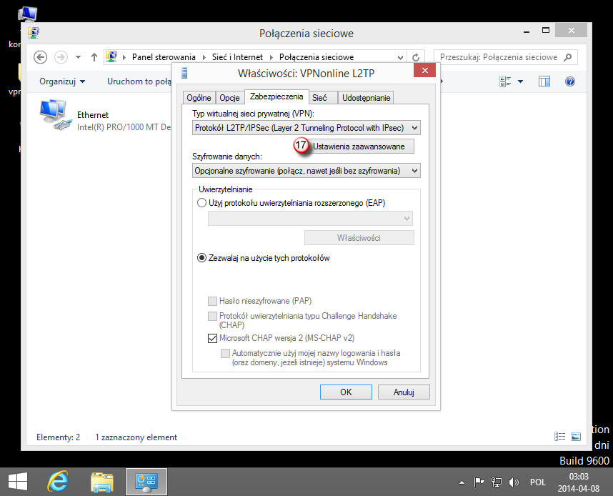Refresh the Połączenia sieciowe view
Viewport: 613px width, 496px height.
[416, 57]
